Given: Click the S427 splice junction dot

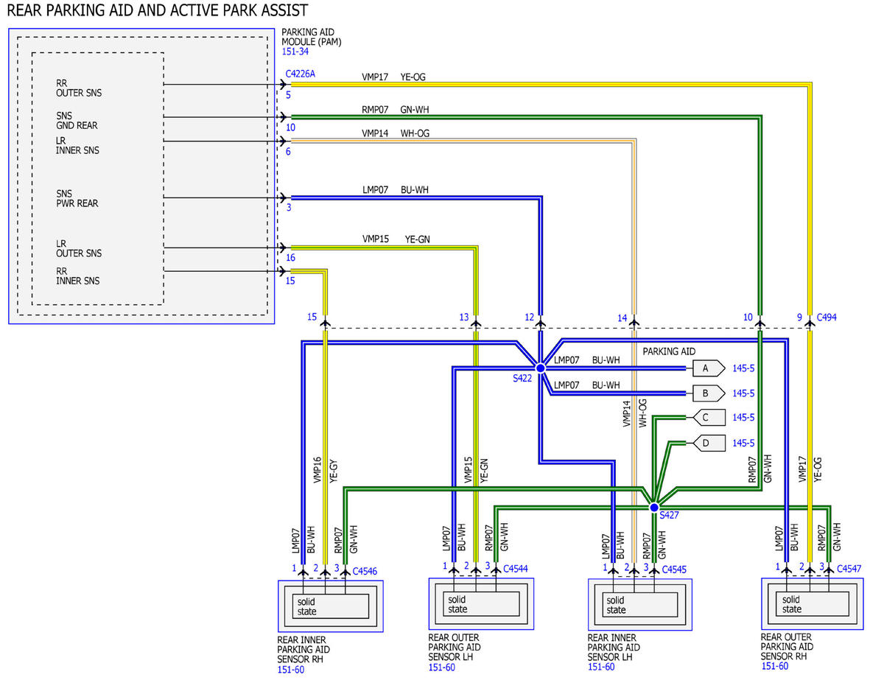Looking at the screenshot, I should [653, 507].
